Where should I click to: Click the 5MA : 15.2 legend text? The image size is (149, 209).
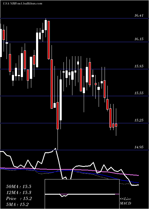(x=17, y=205)
